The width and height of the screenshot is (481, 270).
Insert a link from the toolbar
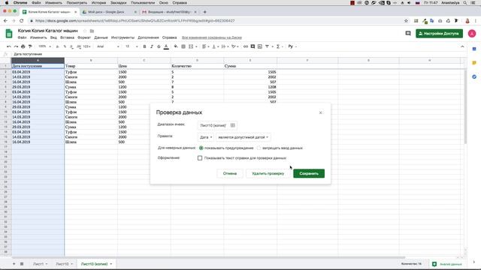[x=246, y=46]
